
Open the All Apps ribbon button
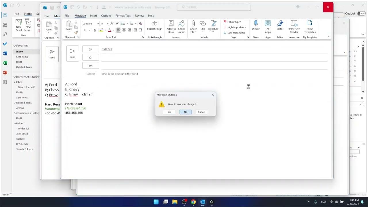coord(268,27)
